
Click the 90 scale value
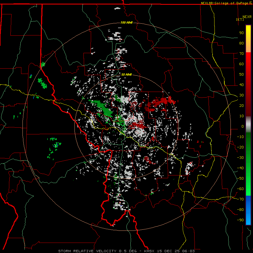click(x=241, y=33)
